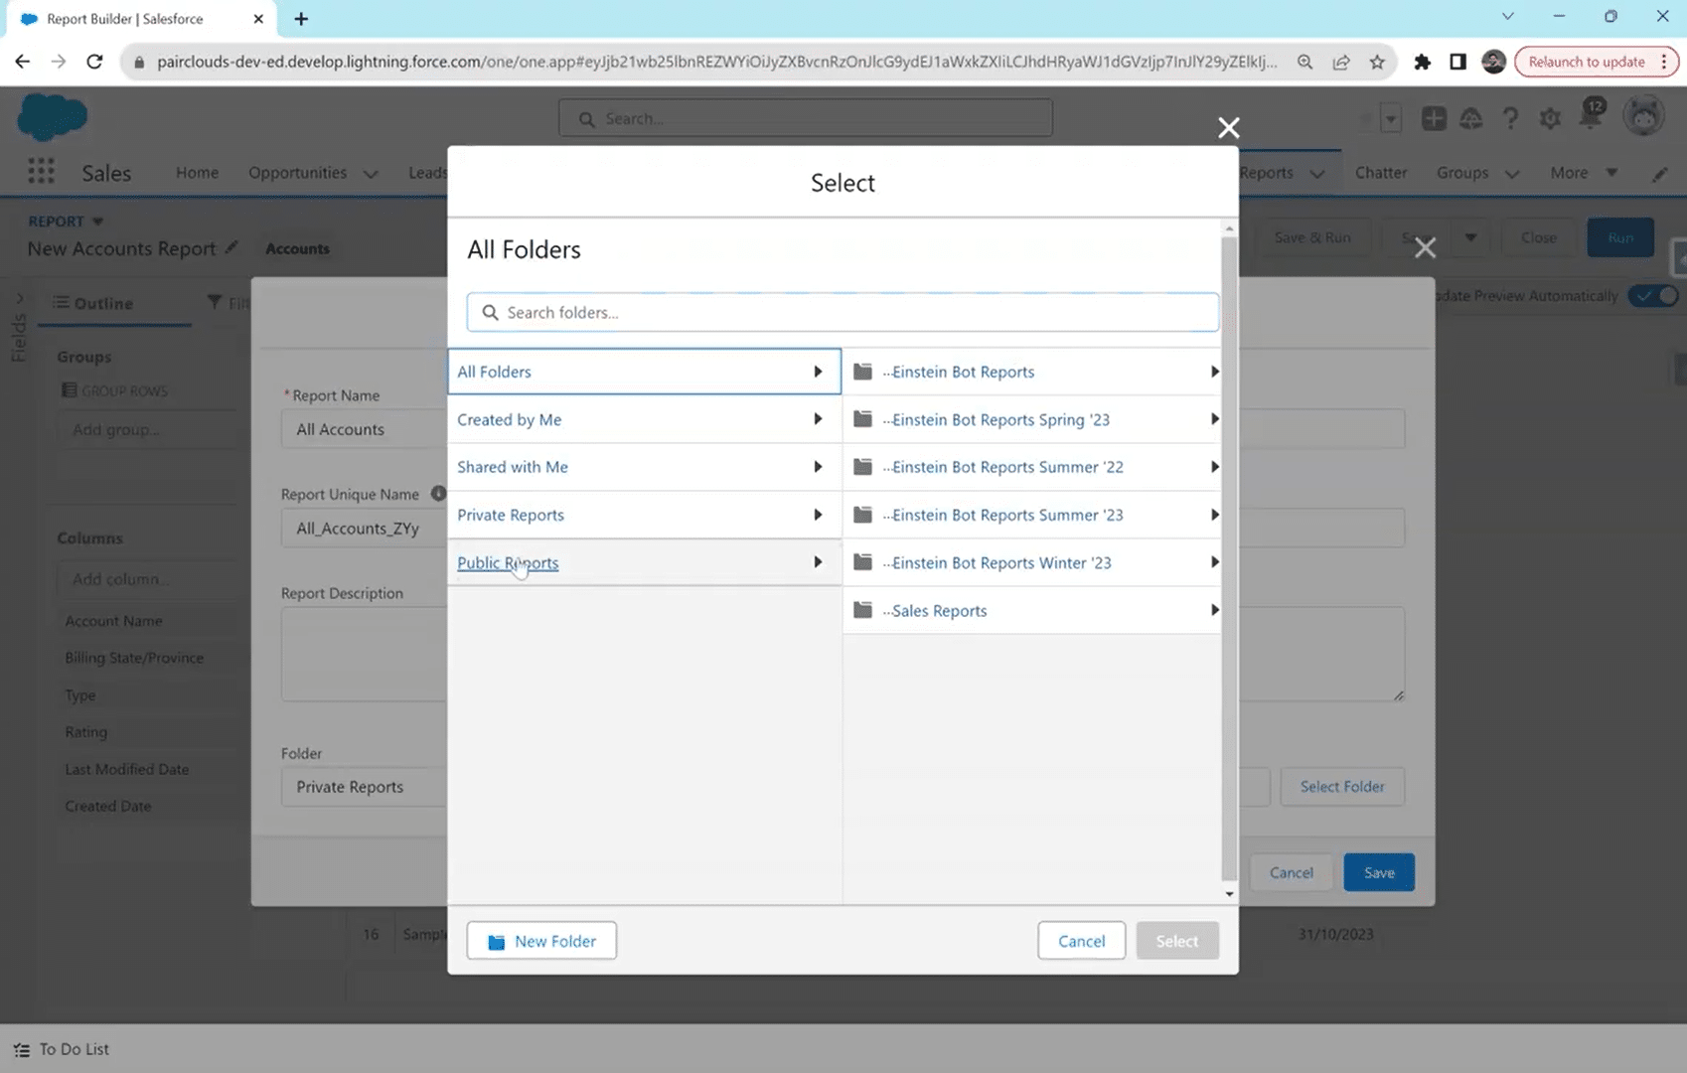Bookmark this page with the star icon
1687x1073 pixels.
click(1376, 62)
